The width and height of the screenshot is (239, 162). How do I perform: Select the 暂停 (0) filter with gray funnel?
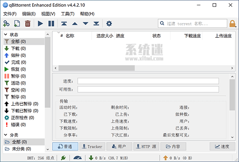click(24, 97)
